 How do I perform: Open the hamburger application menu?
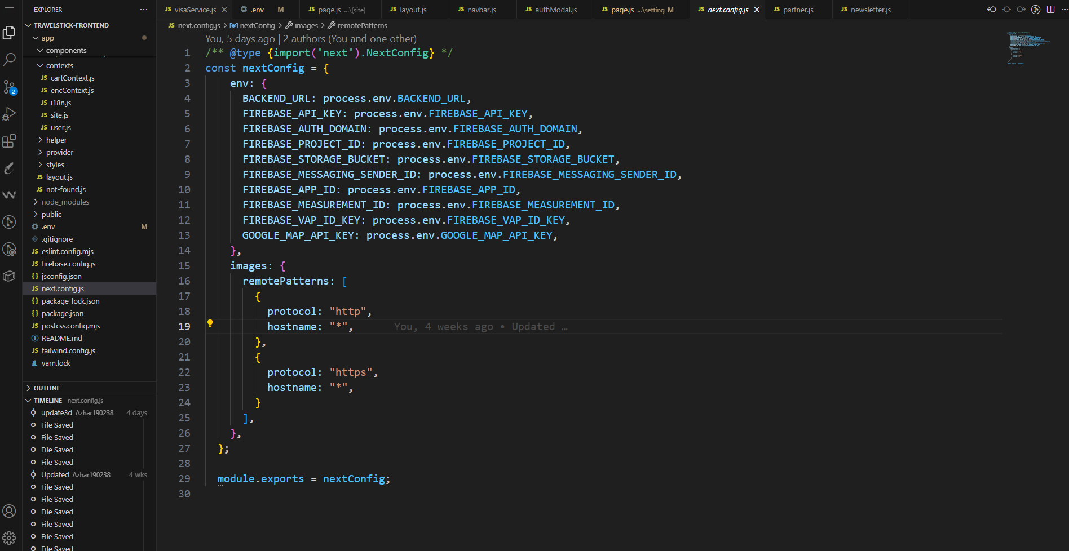coord(9,10)
